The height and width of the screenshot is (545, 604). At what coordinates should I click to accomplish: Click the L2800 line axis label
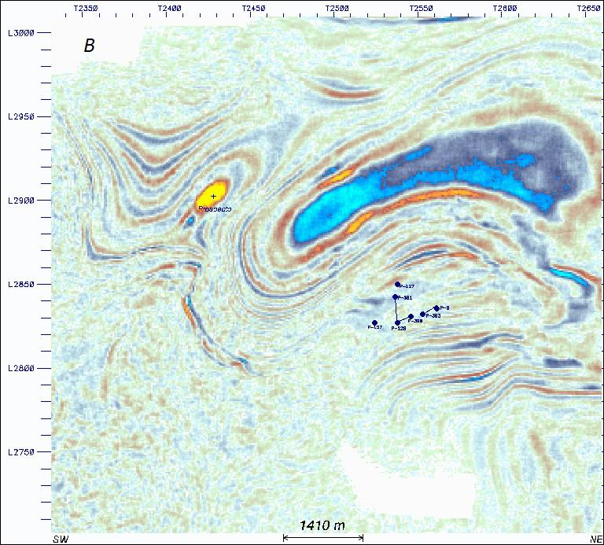(x=21, y=368)
